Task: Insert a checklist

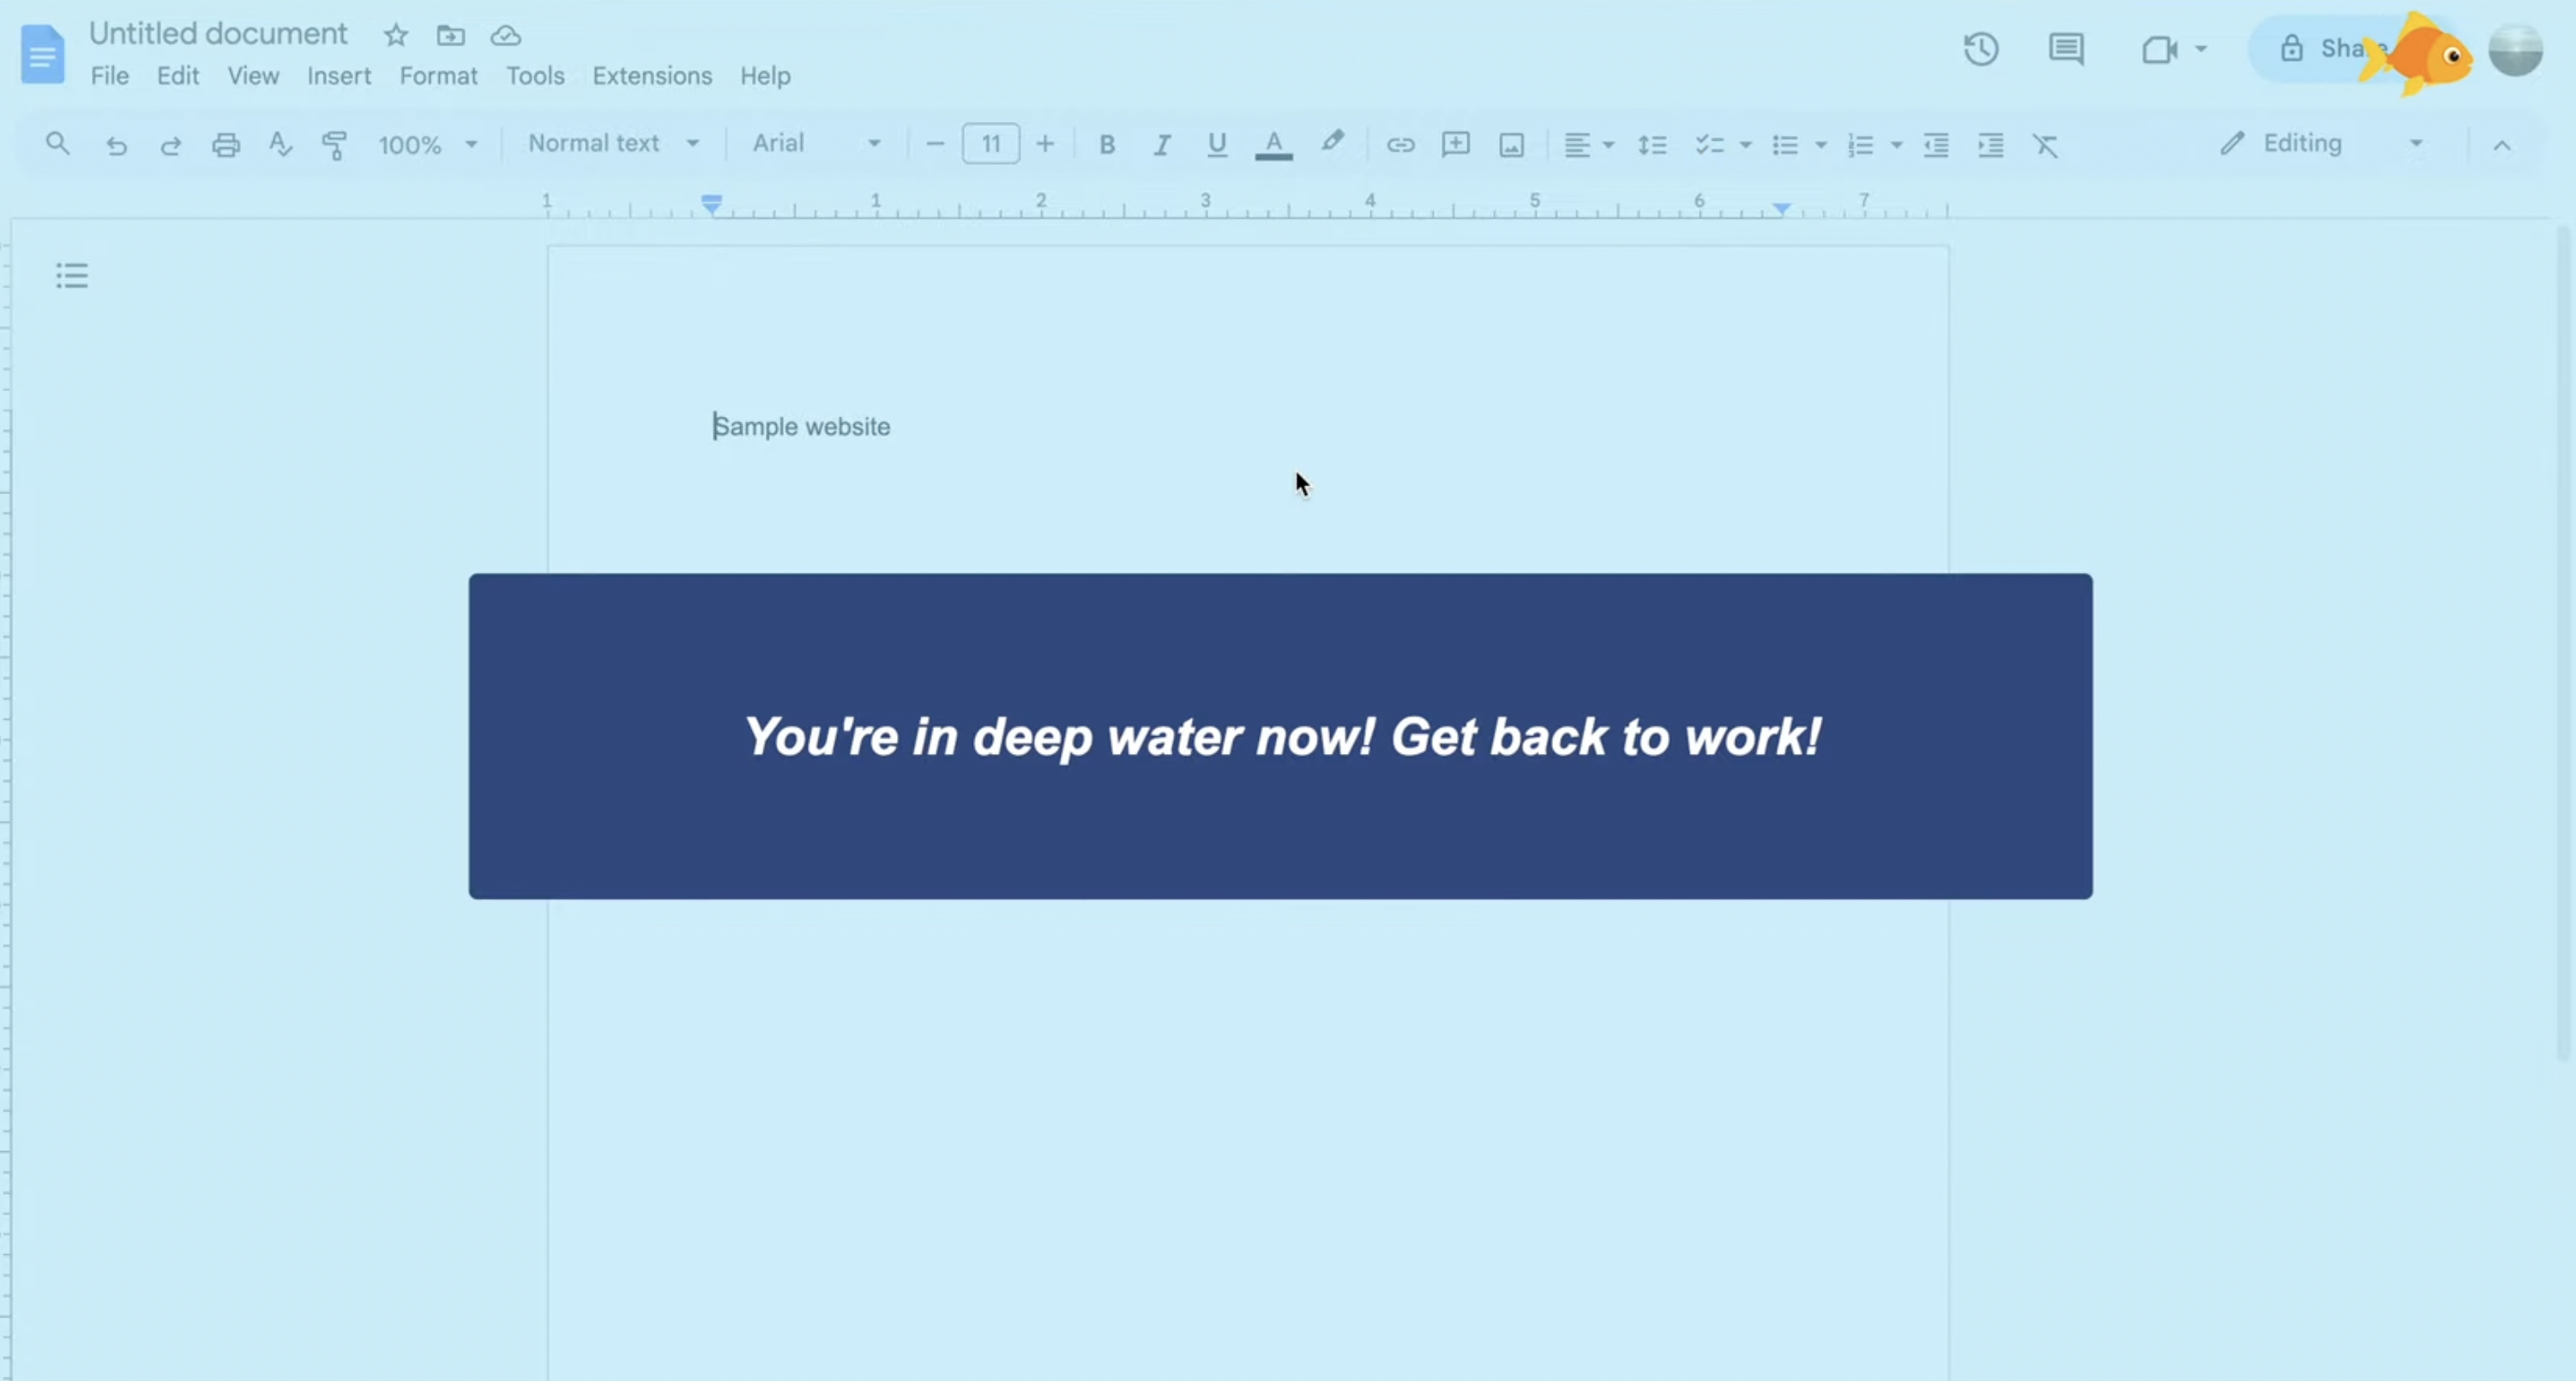Action: click(x=1709, y=145)
